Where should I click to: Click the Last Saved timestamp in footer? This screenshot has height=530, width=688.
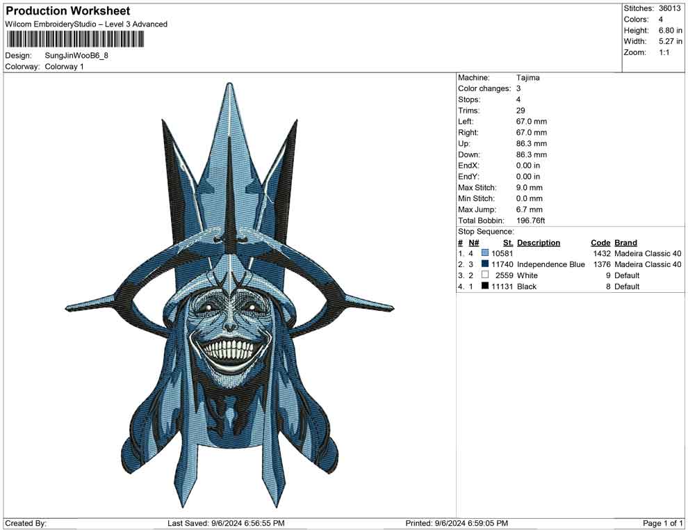(226, 523)
